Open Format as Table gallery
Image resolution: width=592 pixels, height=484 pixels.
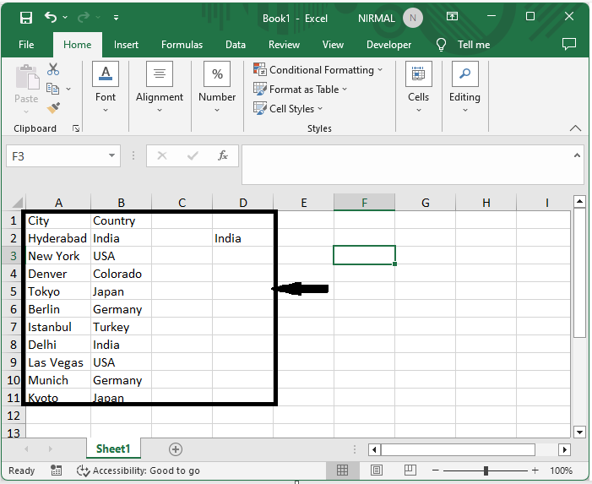(x=300, y=90)
